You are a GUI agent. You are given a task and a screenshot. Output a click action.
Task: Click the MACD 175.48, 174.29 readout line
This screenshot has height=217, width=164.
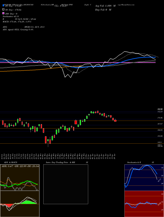[x=17, y=22]
